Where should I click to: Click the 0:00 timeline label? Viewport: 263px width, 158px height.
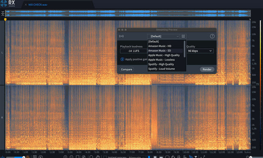pos(8,152)
